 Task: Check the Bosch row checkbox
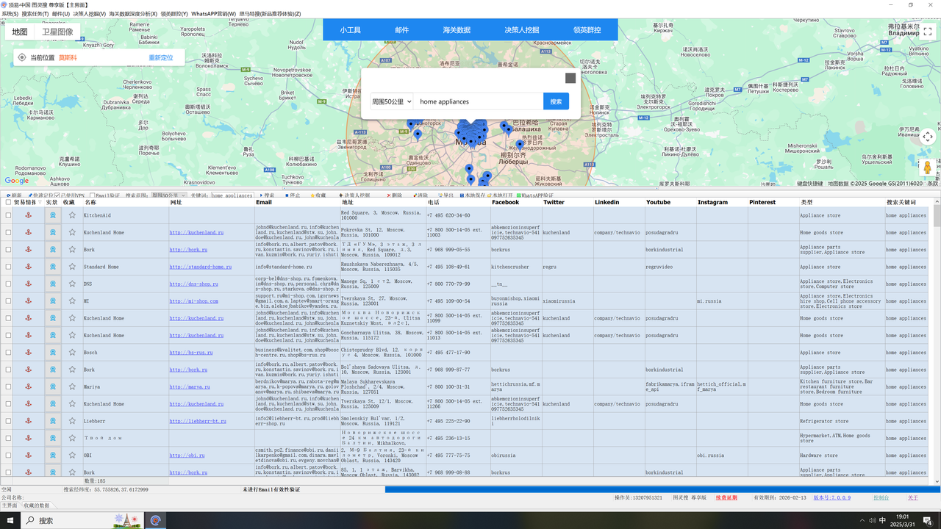coord(8,352)
